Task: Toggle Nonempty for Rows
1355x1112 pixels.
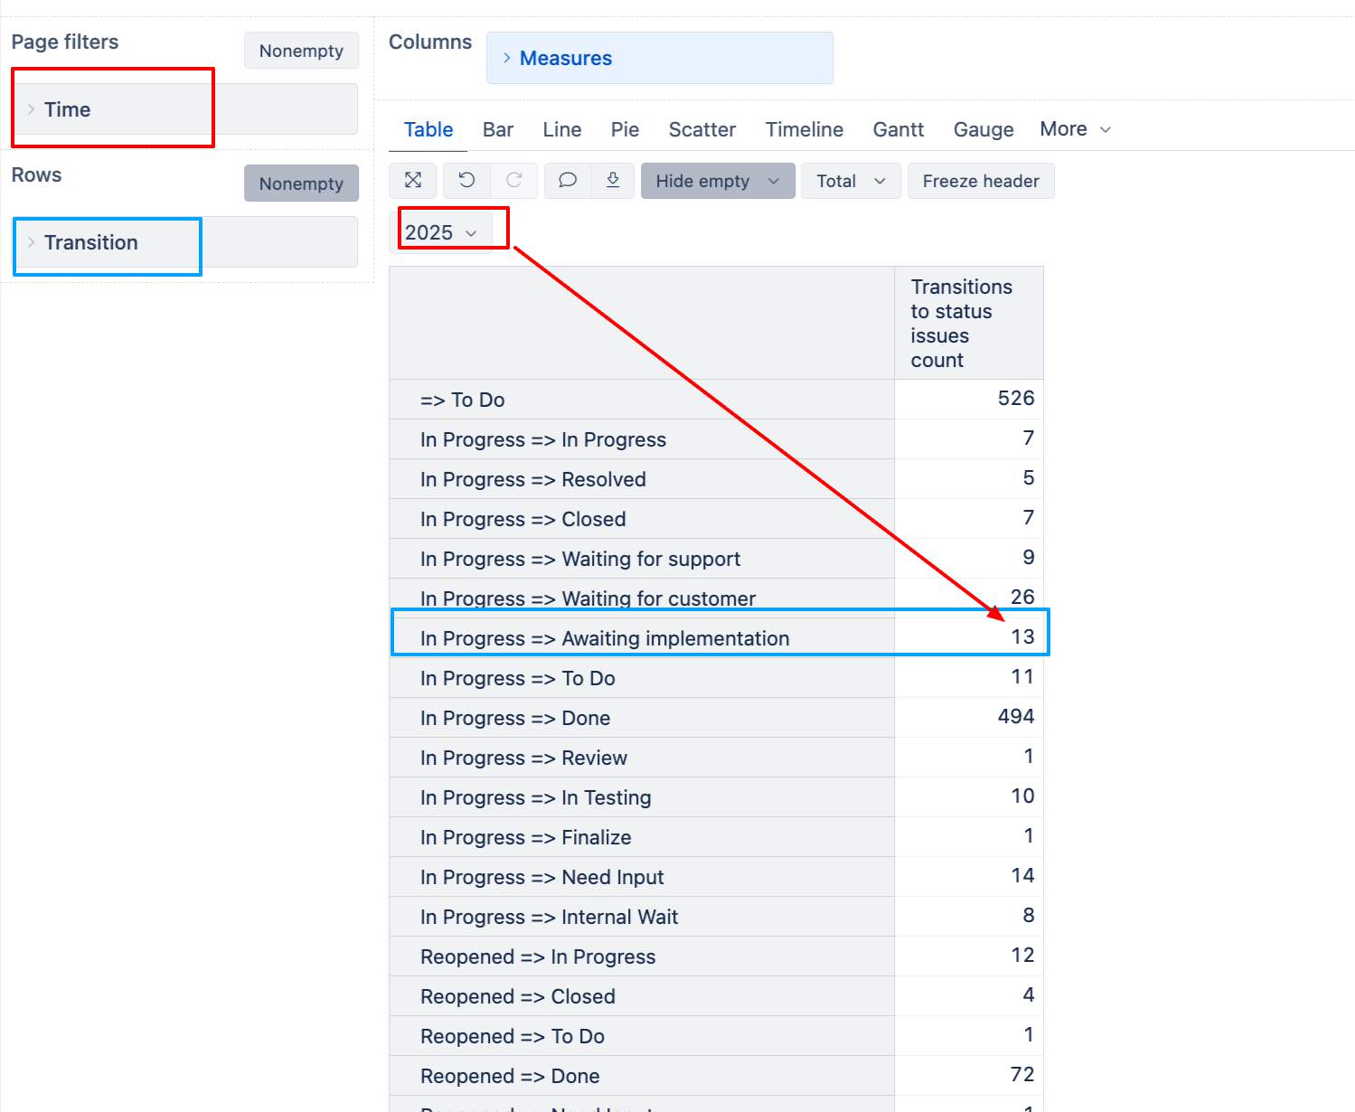Action: coord(301,184)
